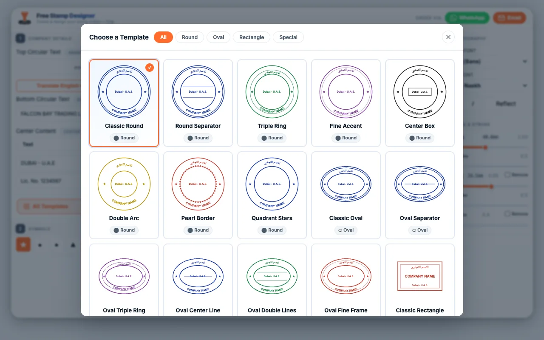The width and height of the screenshot is (544, 340).
Task: Filter templates by Round
Action: [190, 37]
